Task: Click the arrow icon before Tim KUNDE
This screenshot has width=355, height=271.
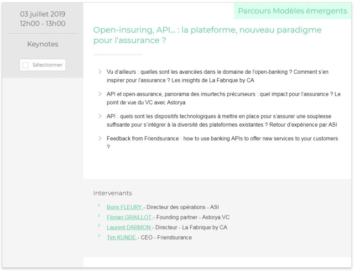Action: coord(99,237)
